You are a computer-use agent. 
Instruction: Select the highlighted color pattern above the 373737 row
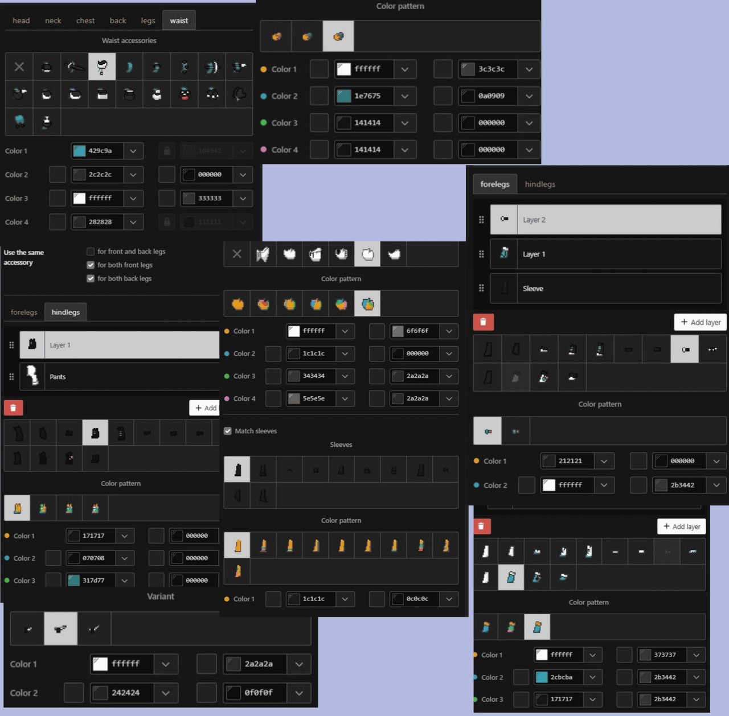537,627
